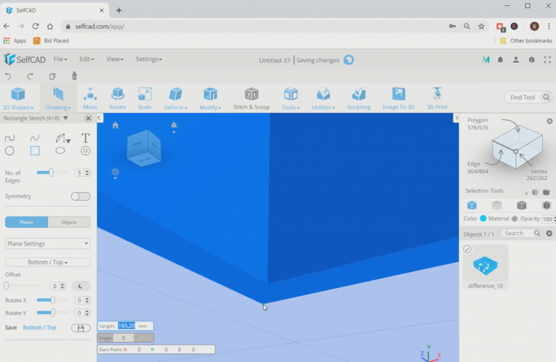Viewport: 556px width, 362px height.
Task: Open the Stitch & Scoop tool
Action: coord(251,98)
